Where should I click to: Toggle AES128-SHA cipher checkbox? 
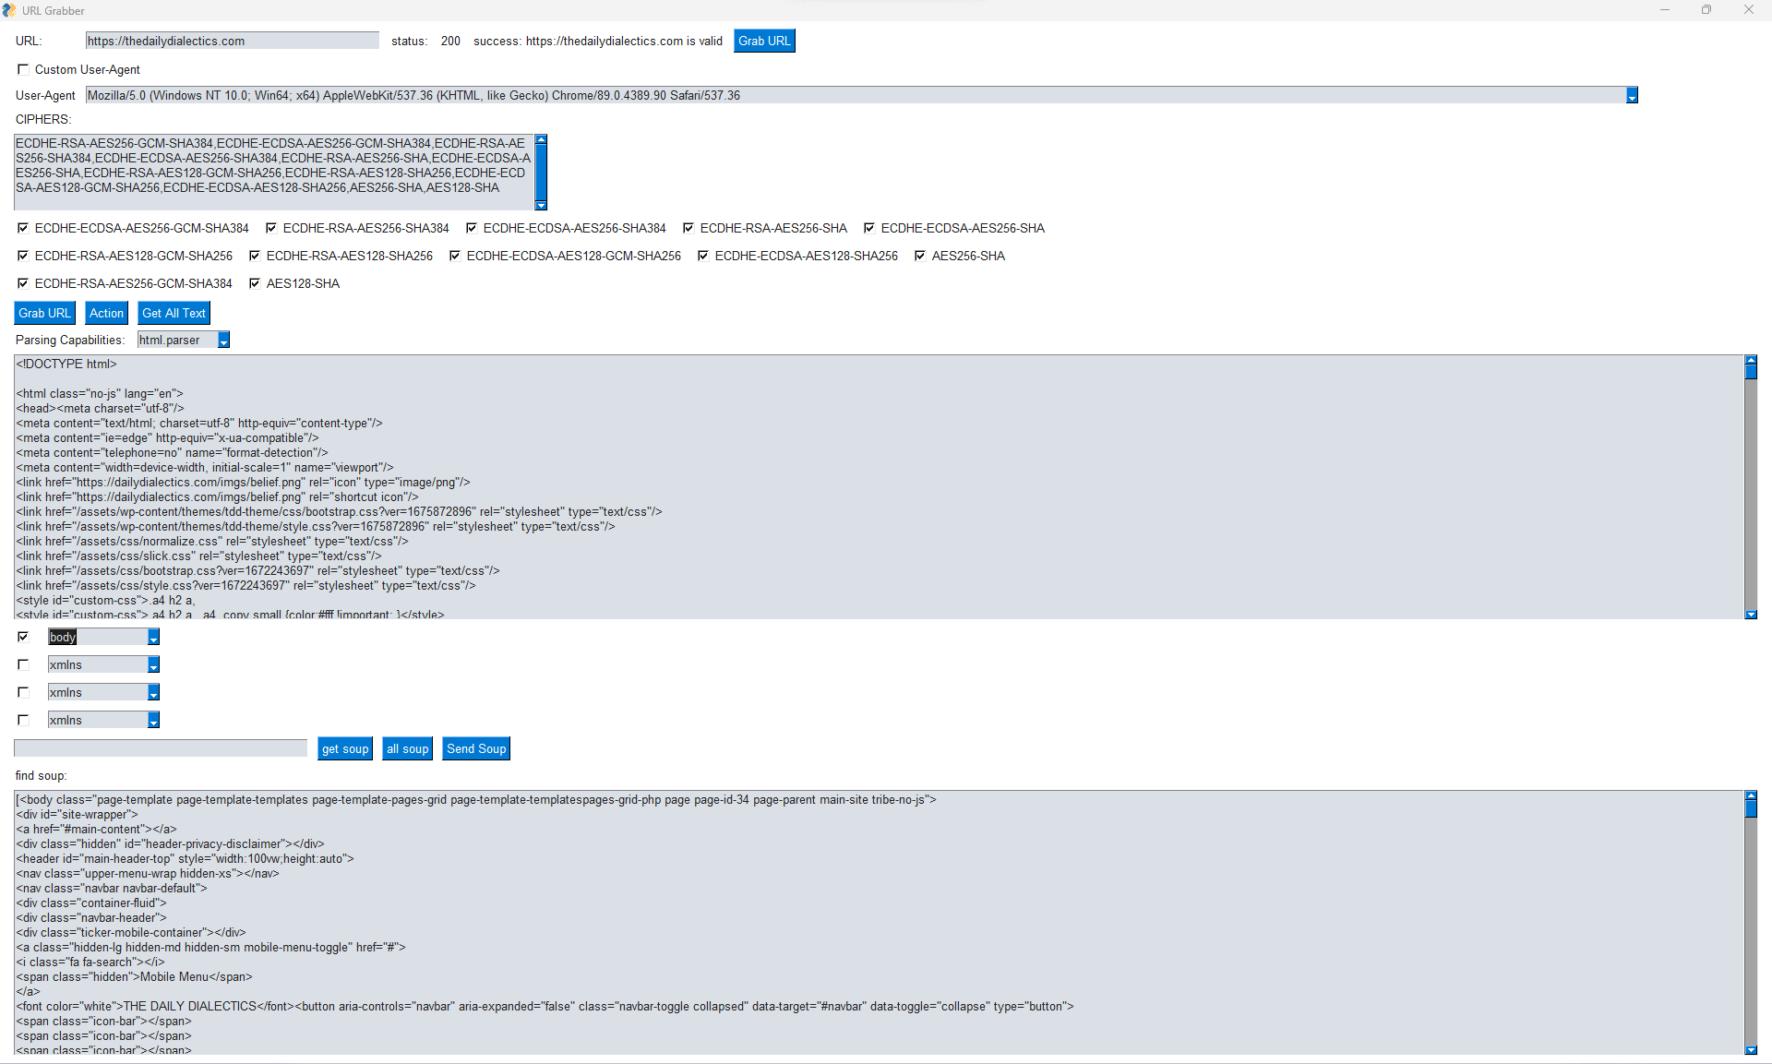pyautogui.click(x=253, y=283)
